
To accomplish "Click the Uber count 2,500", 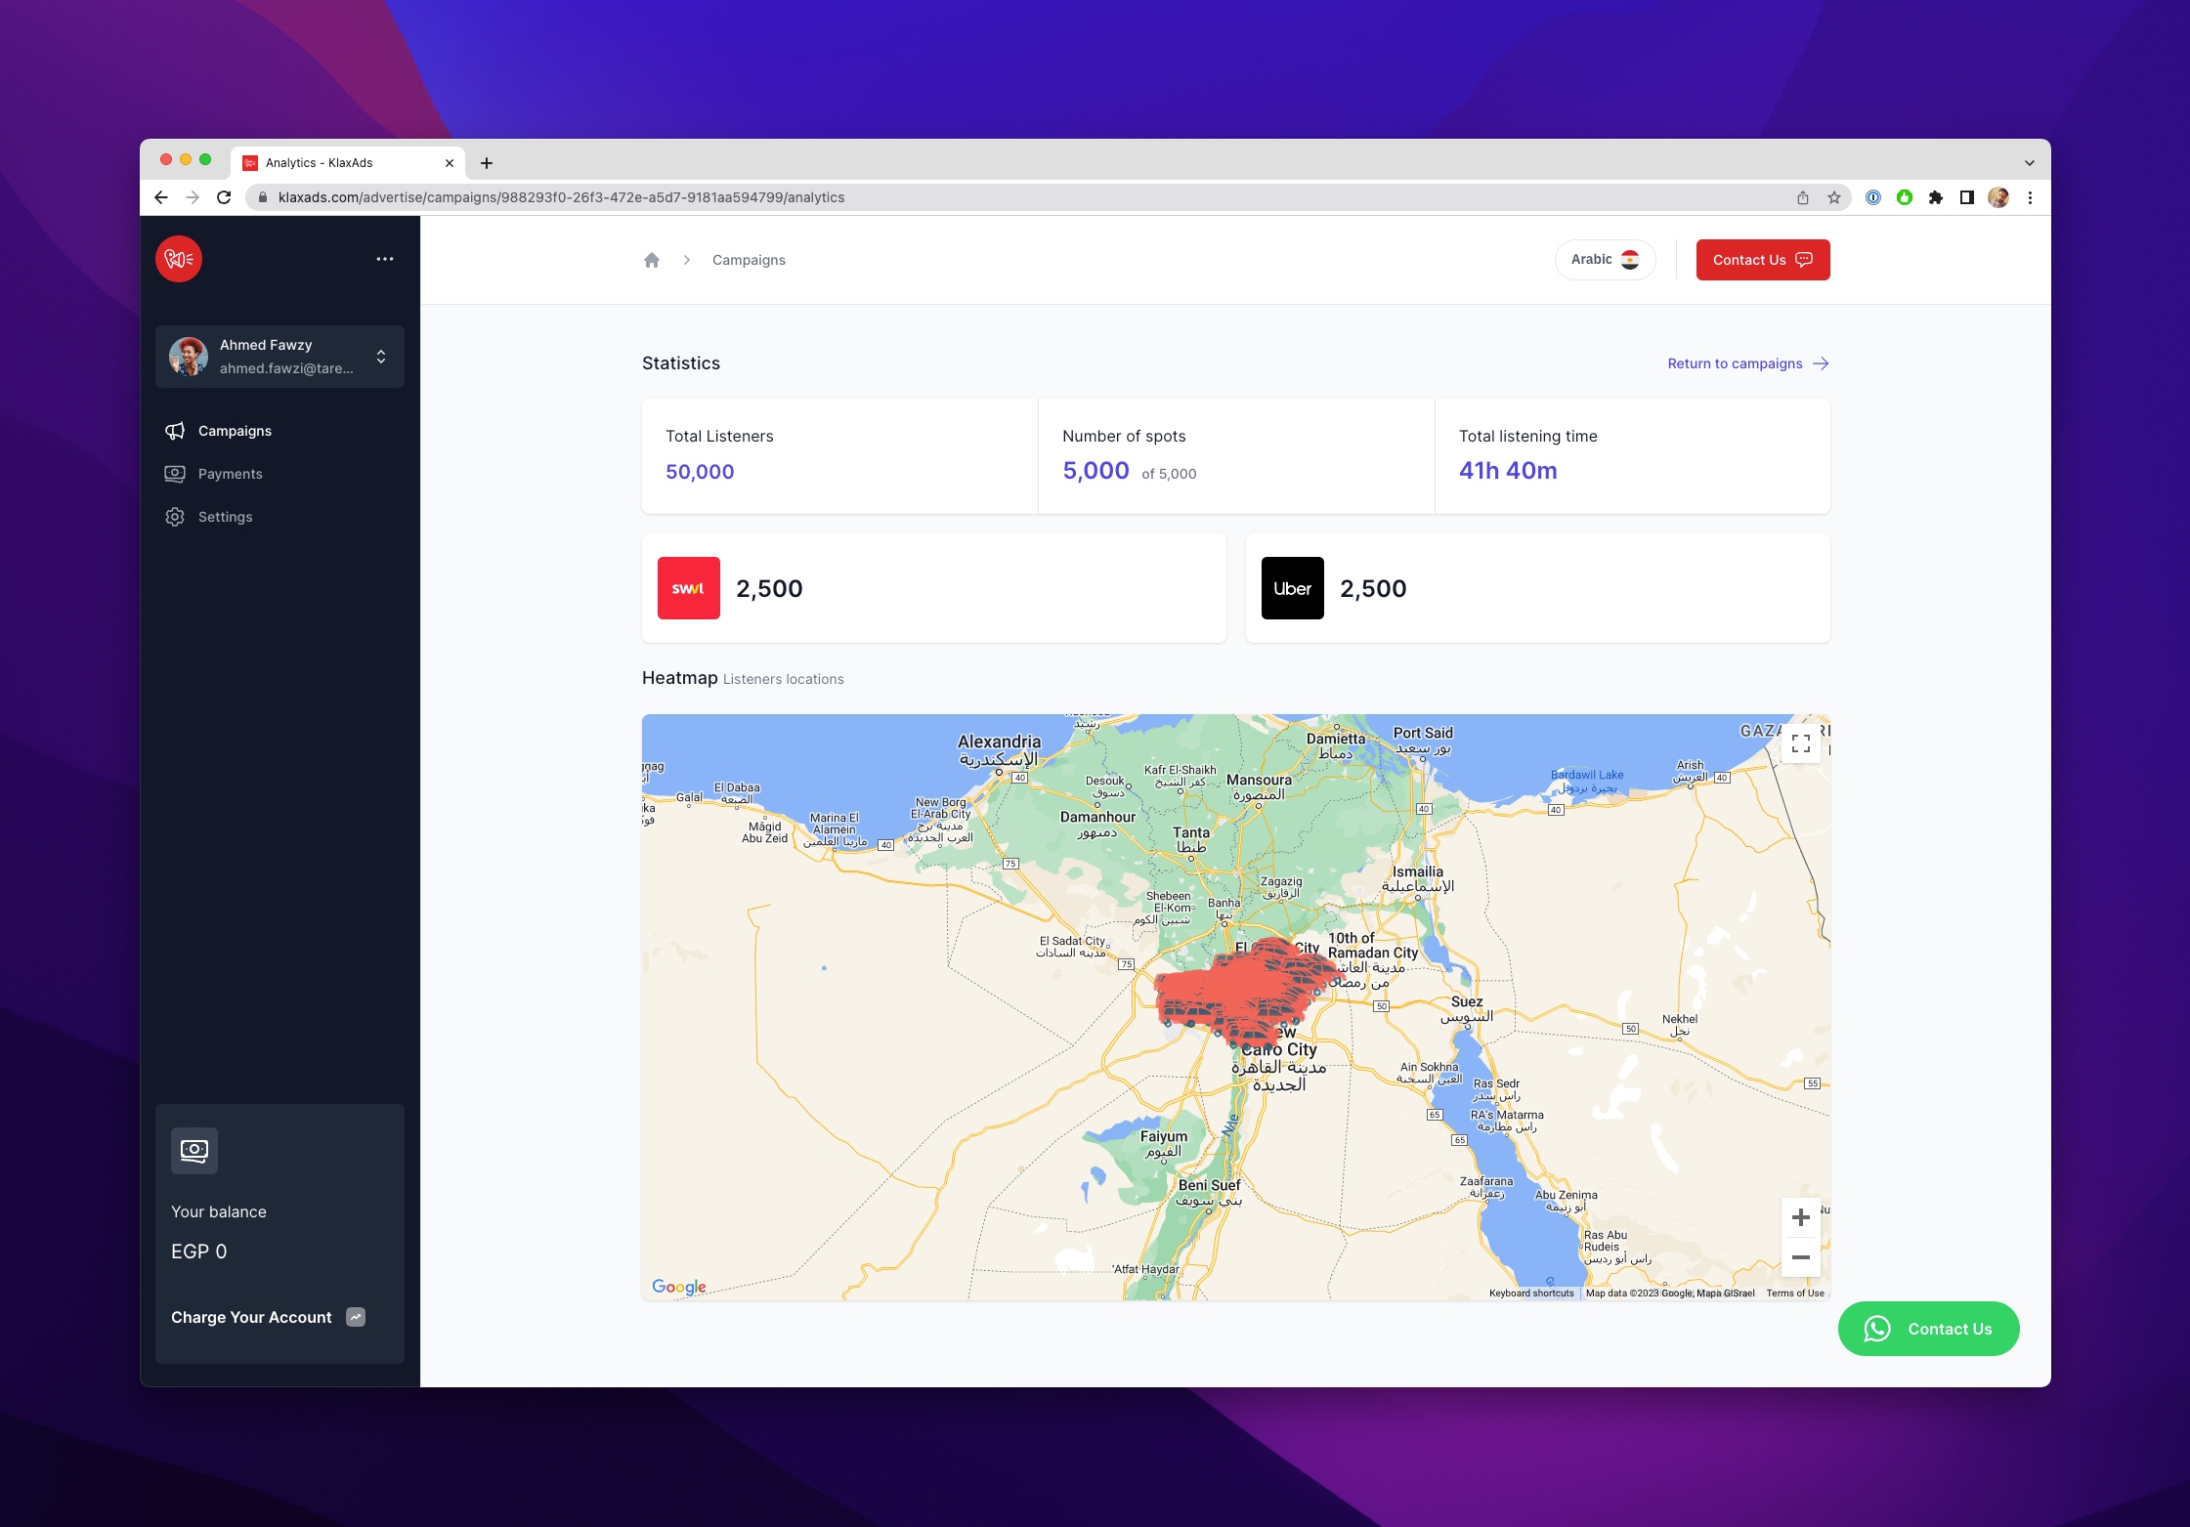I will pos(1373,588).
